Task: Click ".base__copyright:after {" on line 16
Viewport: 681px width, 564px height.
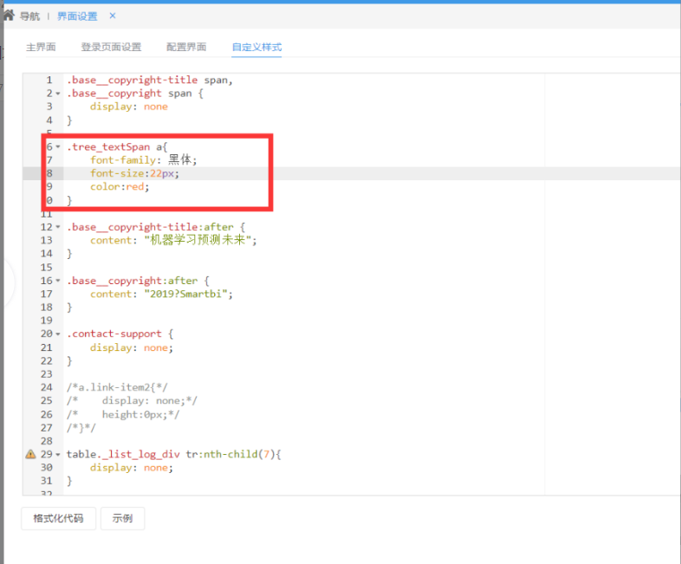Action: click(x=138, y=281)
